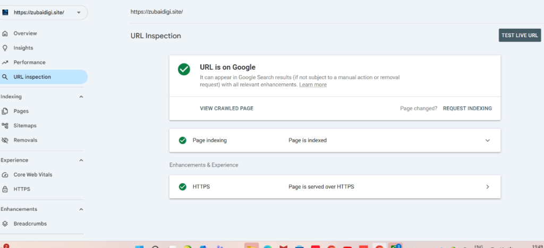Click VIEW CRAWLED PAGE
This screenshot has width=544, height=248.
tap(226, 108)
